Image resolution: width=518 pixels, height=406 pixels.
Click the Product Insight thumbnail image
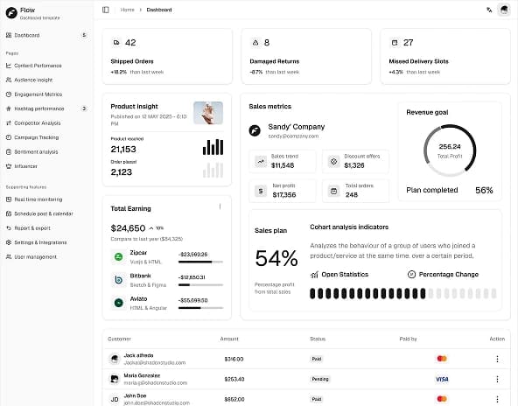tap(208, 113)
